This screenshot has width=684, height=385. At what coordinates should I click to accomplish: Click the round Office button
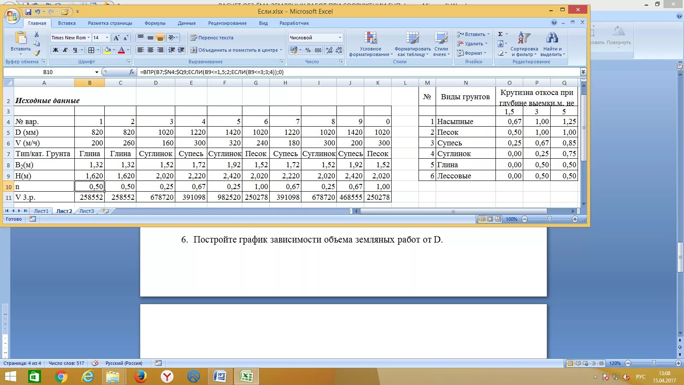[12, 16]
